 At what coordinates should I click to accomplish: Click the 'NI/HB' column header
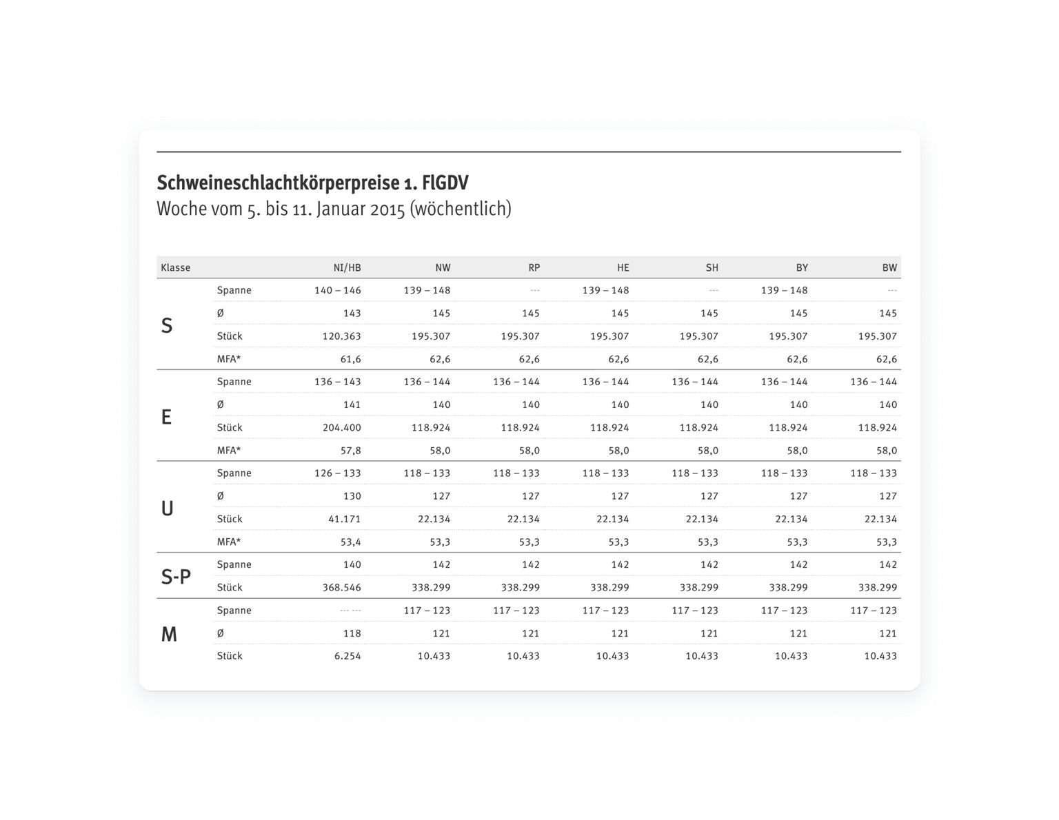click(347, 267)
